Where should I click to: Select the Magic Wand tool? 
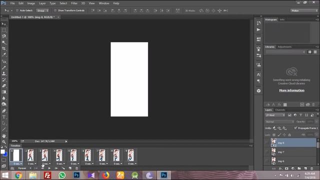pyautogui.click(x=4, y=42)
